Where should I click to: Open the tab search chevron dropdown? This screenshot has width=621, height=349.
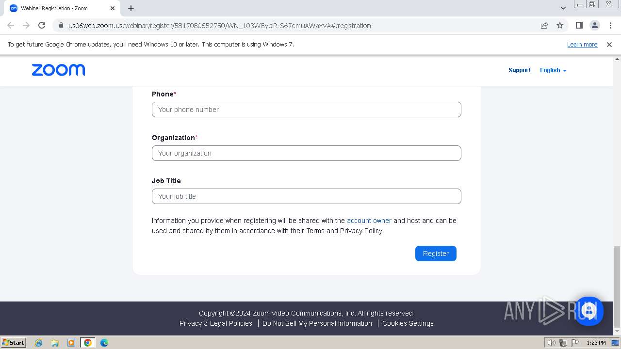pyautogui.click(x=563, y=8)
